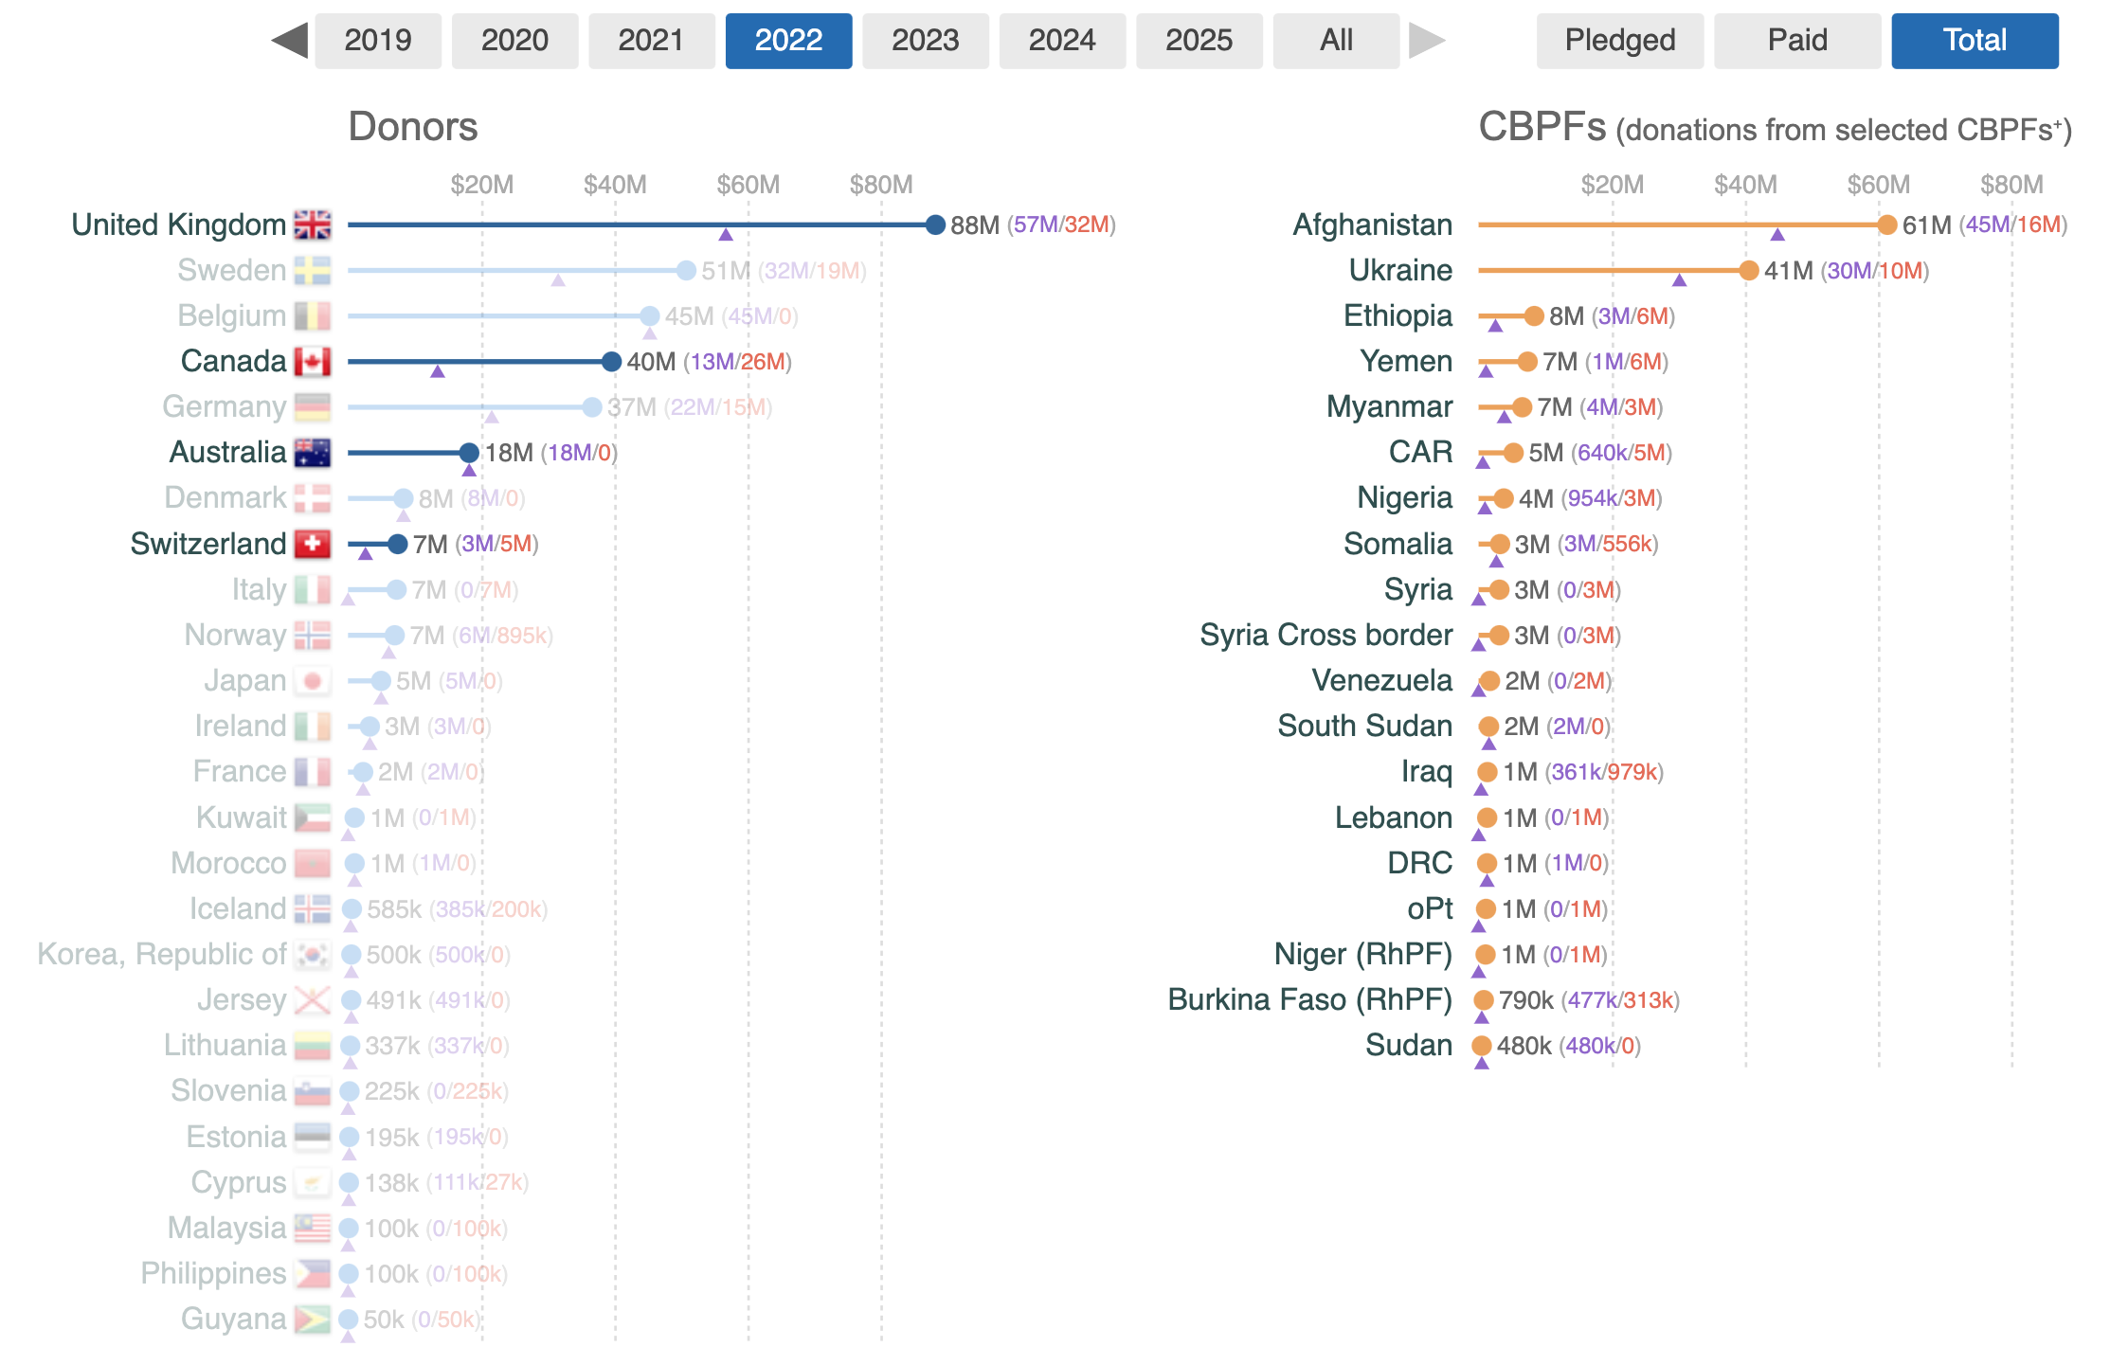Select the Total contributions view
2128x1347 pixels.
click(x=1975, y=41)
